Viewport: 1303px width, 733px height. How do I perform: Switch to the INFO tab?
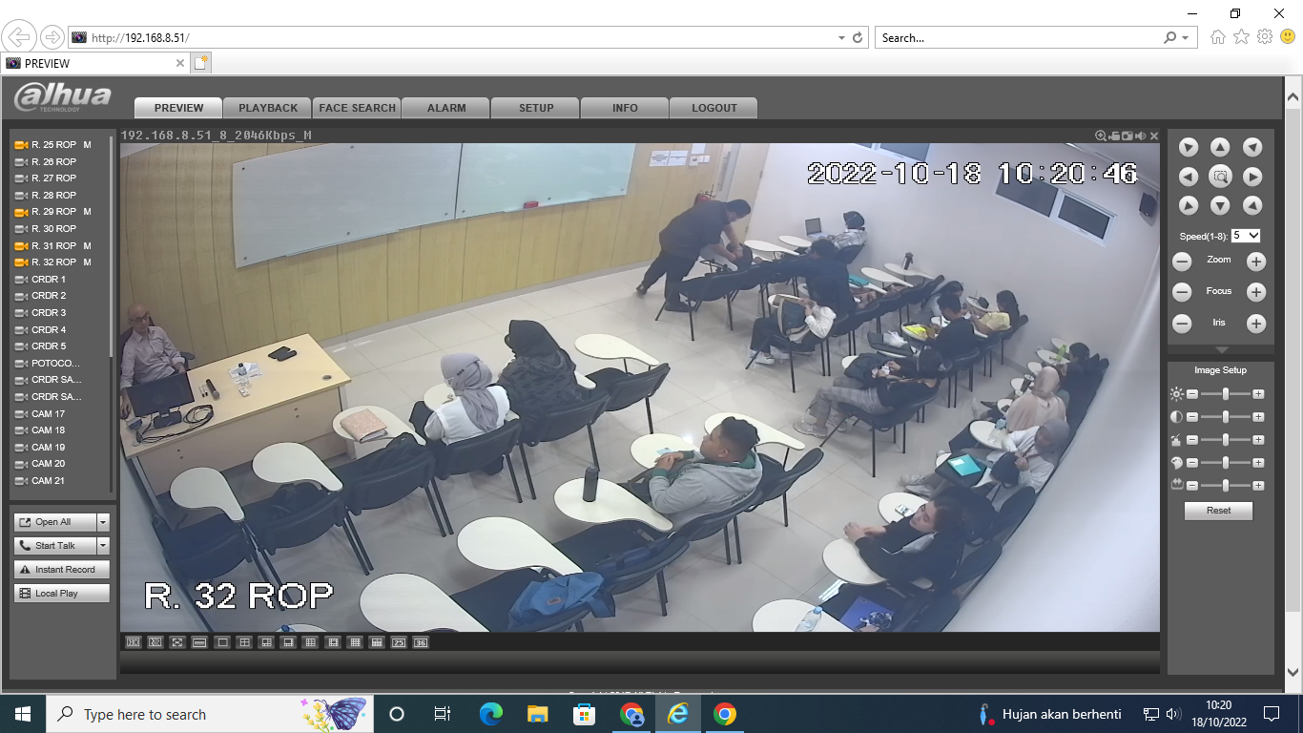[x=625, y=108]
